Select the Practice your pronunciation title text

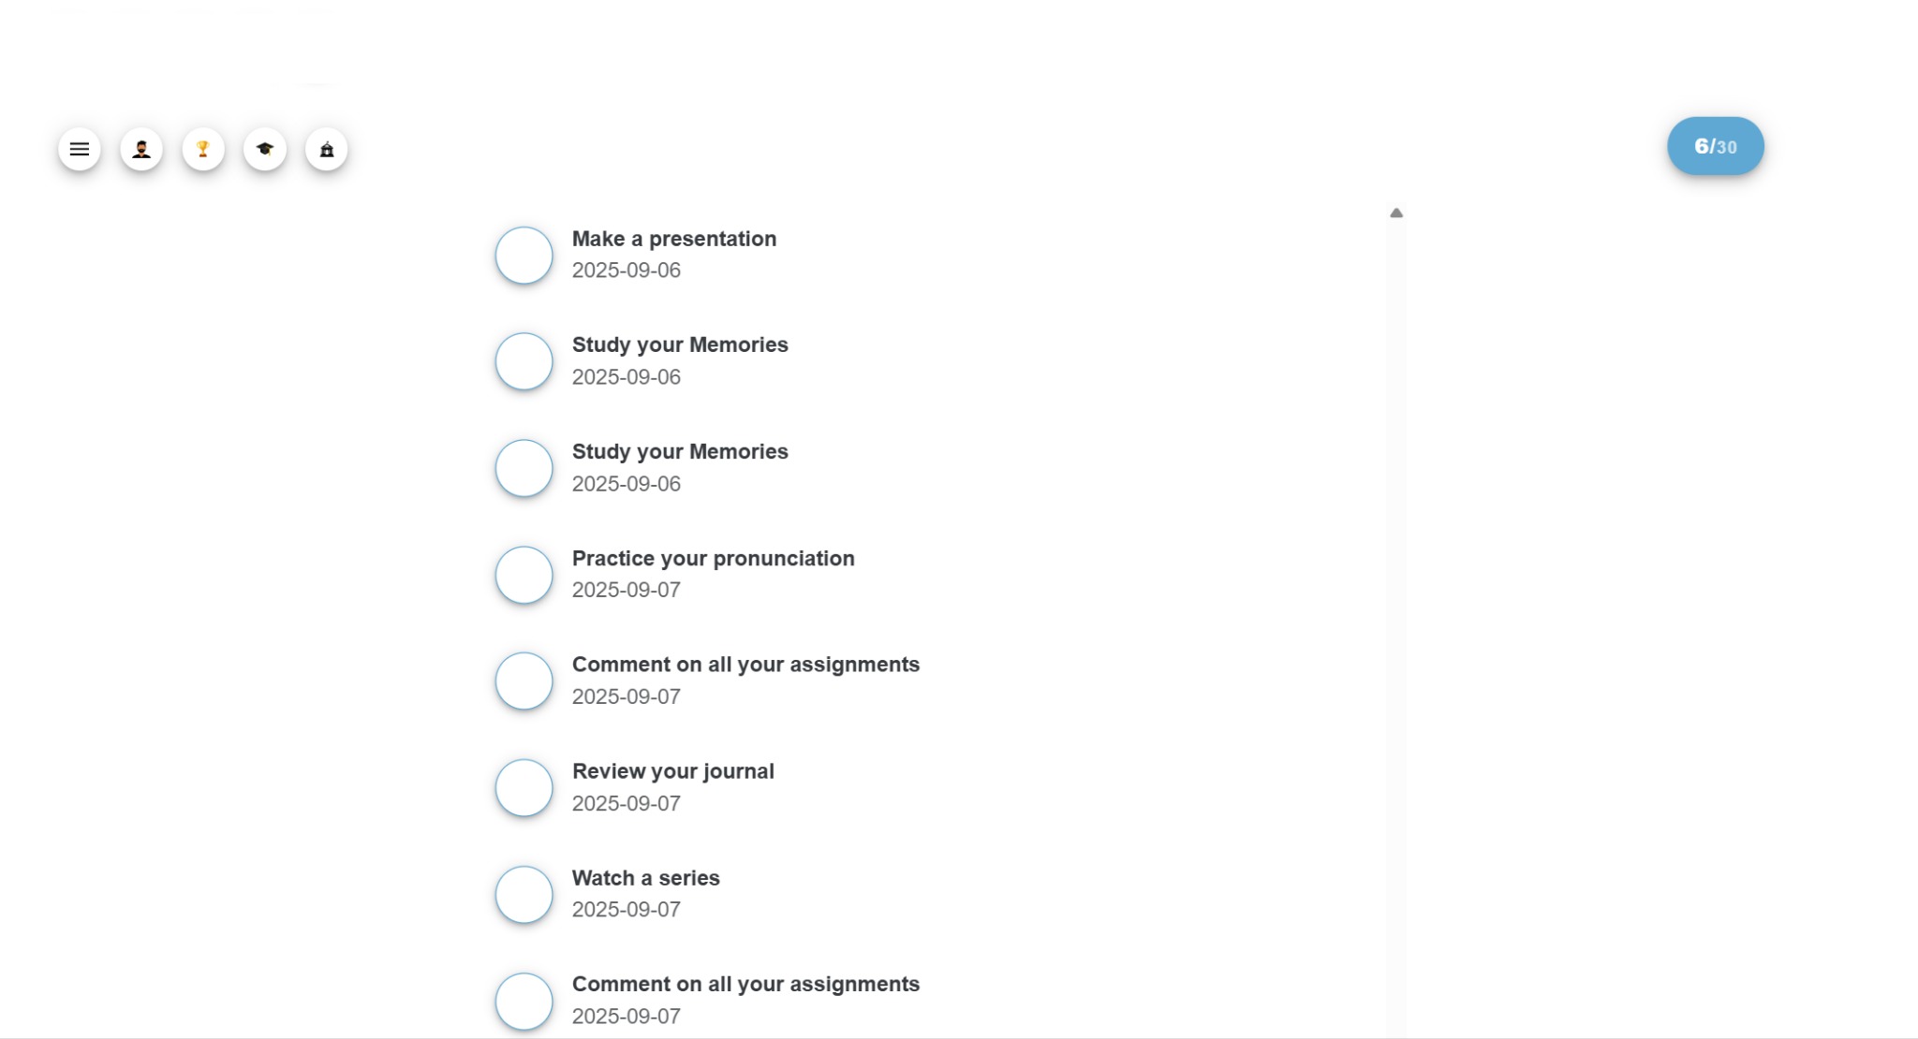click(x=713, y=559)
